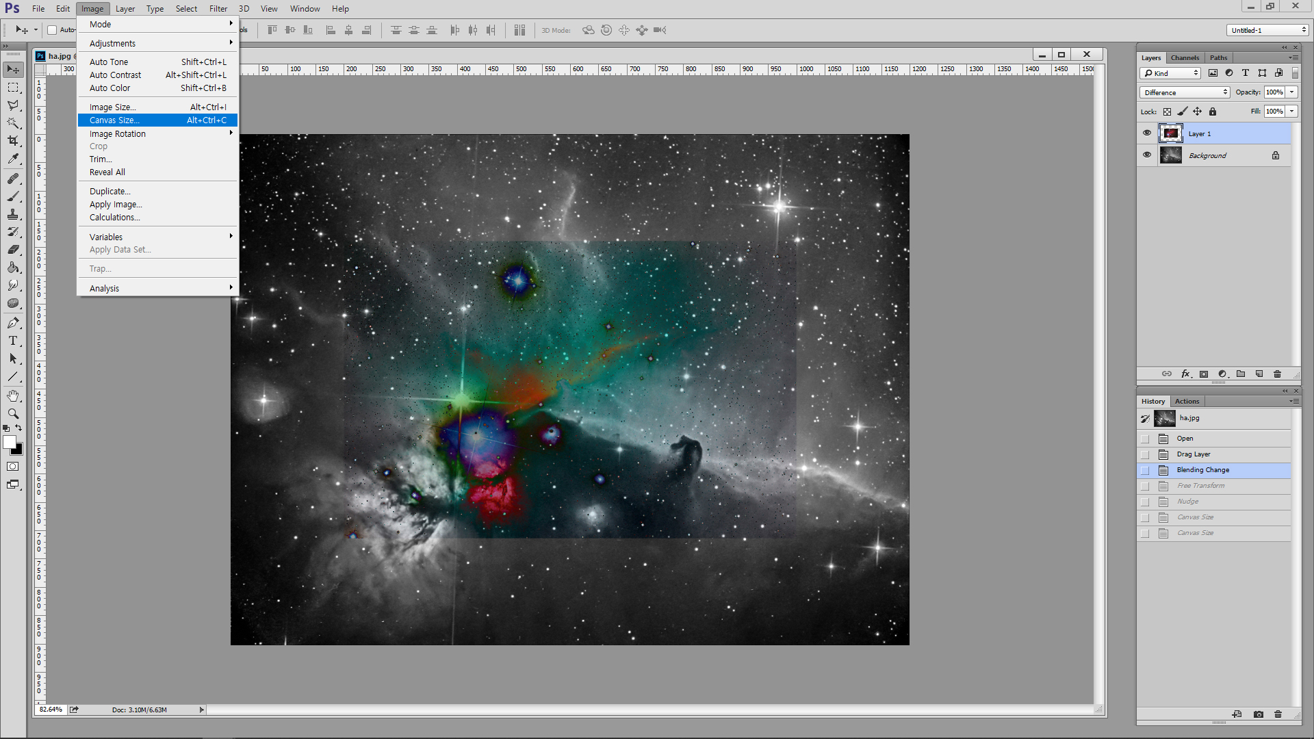Viewport: 1314px width, 739px height.
Task: Select the History Brush tool
Action: point(13,232)
